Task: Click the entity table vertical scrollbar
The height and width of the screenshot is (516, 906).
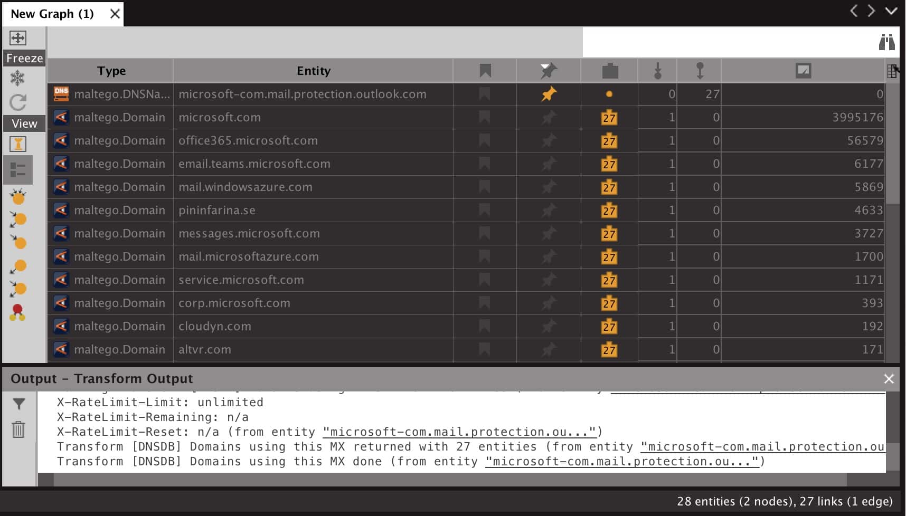Action: (892, 142)
